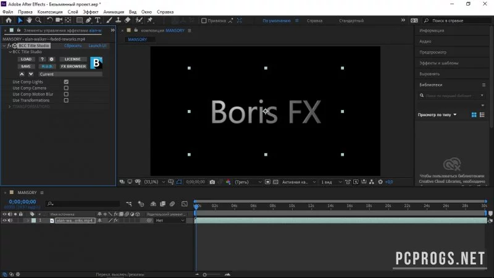The image size is (494, 278).
Task: Select the Clone Stamp tool
Action: tap(118, 20)
